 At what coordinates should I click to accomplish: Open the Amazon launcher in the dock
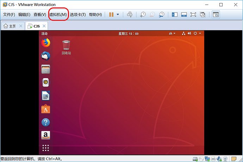coord(46,135)
